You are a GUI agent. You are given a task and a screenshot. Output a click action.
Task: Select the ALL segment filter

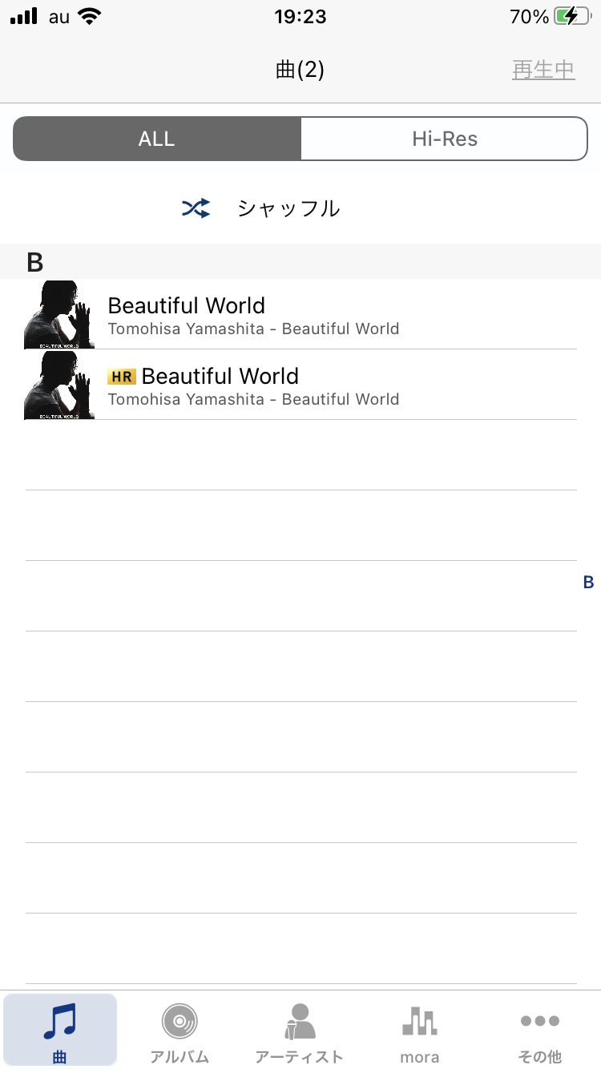click(x=157, y=139)
